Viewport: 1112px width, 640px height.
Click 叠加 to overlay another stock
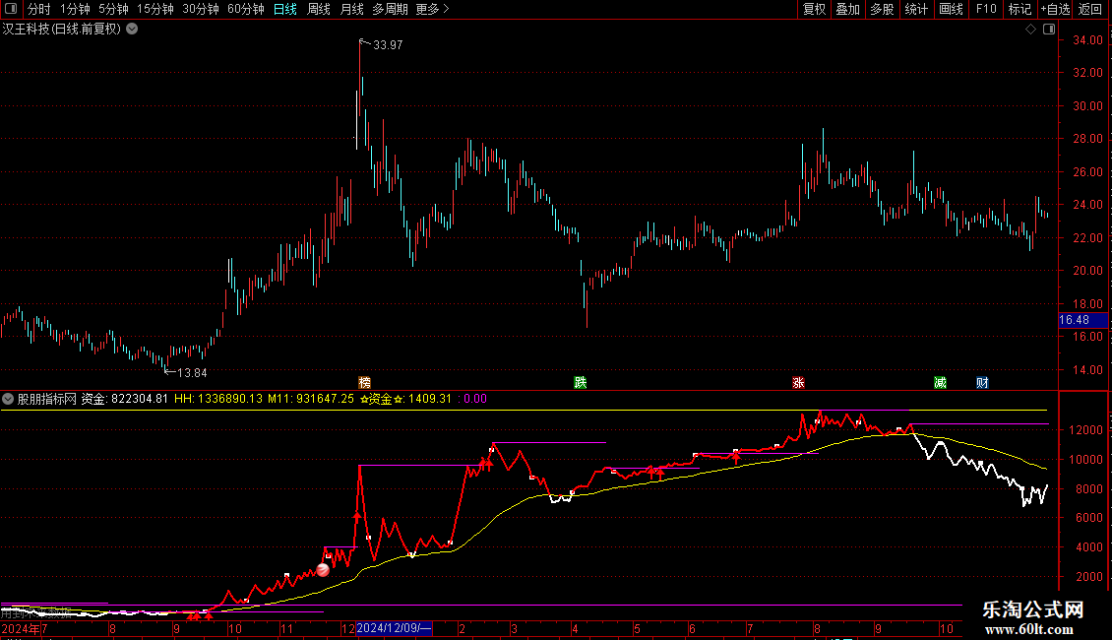(847, 9)
